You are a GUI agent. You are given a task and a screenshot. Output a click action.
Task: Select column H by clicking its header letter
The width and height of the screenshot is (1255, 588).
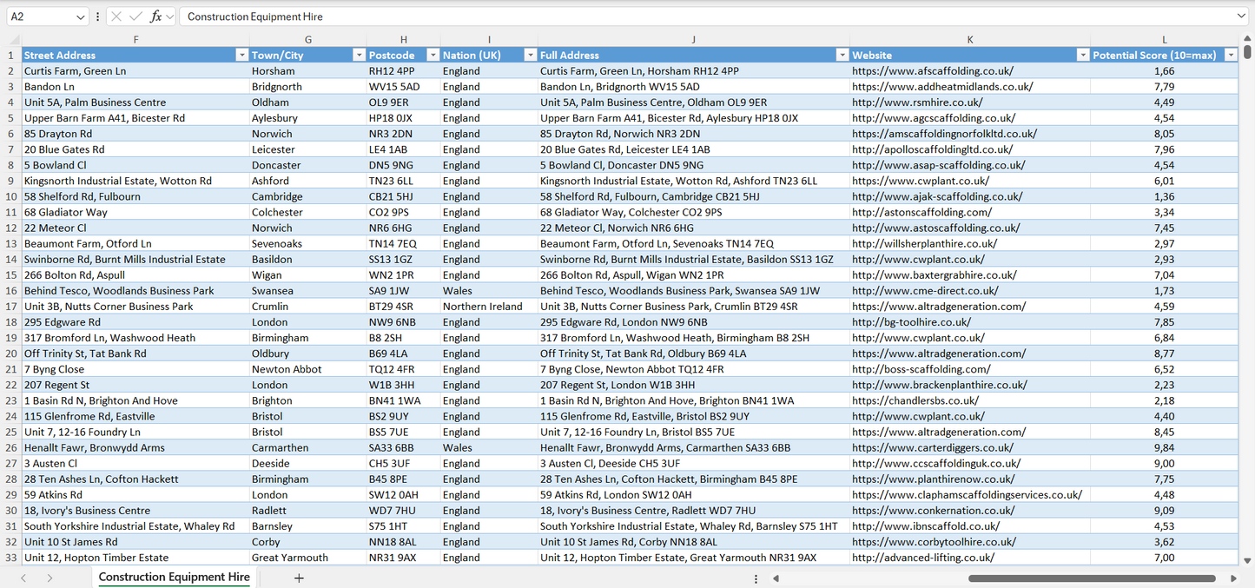pos(403,39)
